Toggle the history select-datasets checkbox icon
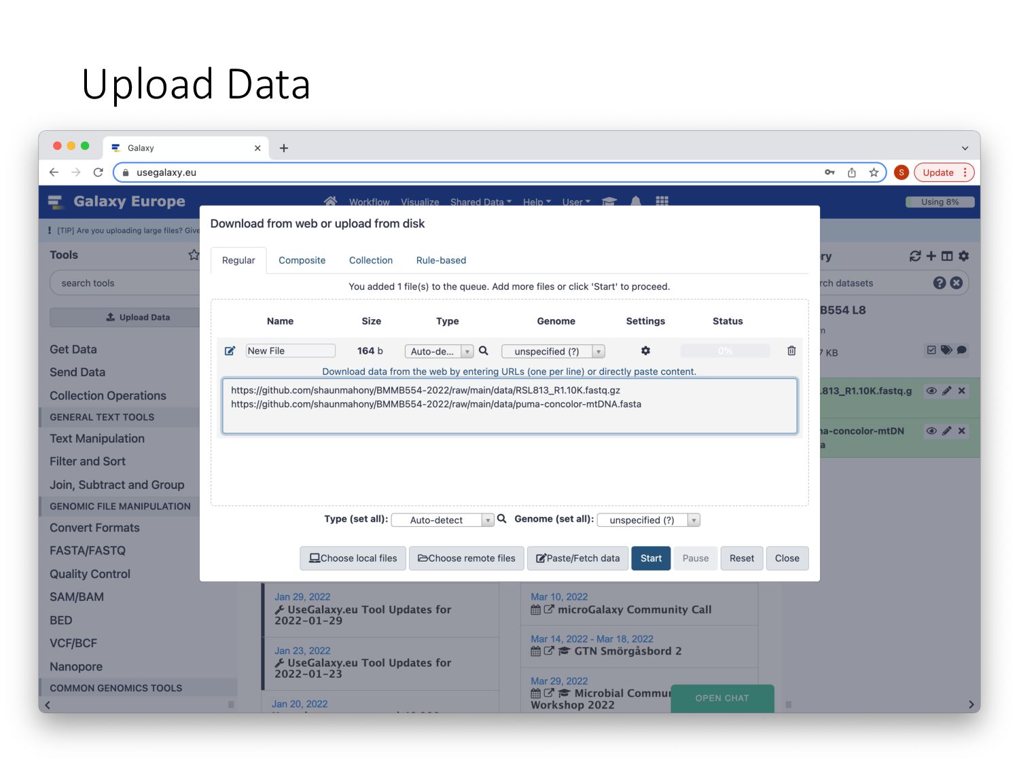The height and width of the screenshot is (764, 1019). pos(931,350)
